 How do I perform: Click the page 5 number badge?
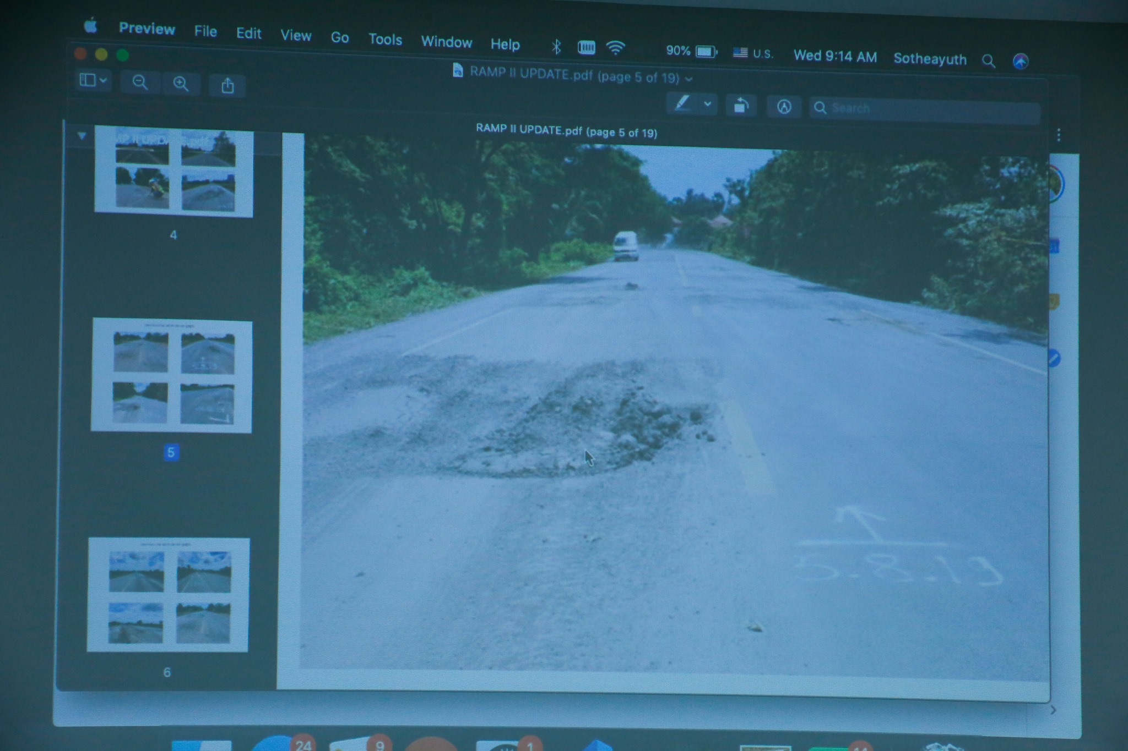coord(171,452)
